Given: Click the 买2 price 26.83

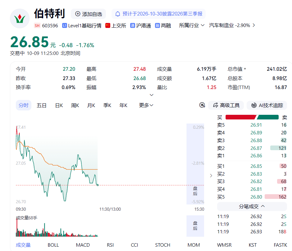Looking at the screenshot, I should [x=256, y=174].
